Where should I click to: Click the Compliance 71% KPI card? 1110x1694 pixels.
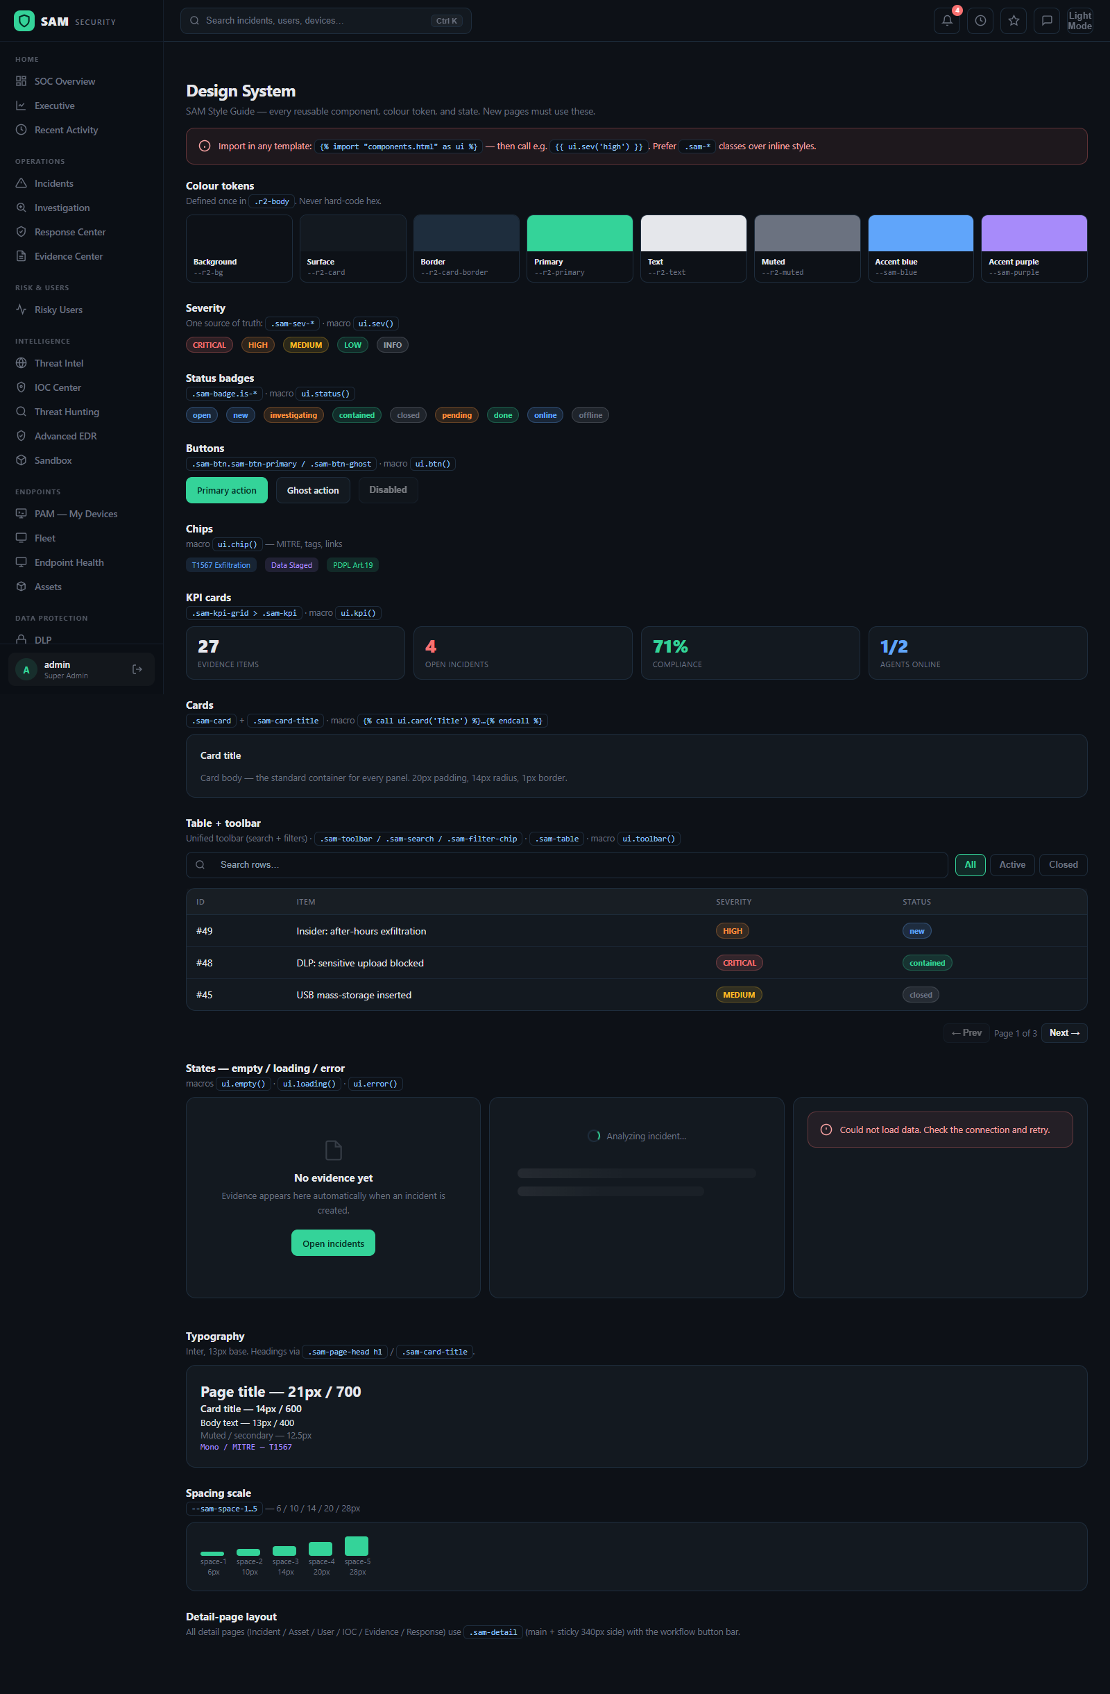(x=750, y=653)
